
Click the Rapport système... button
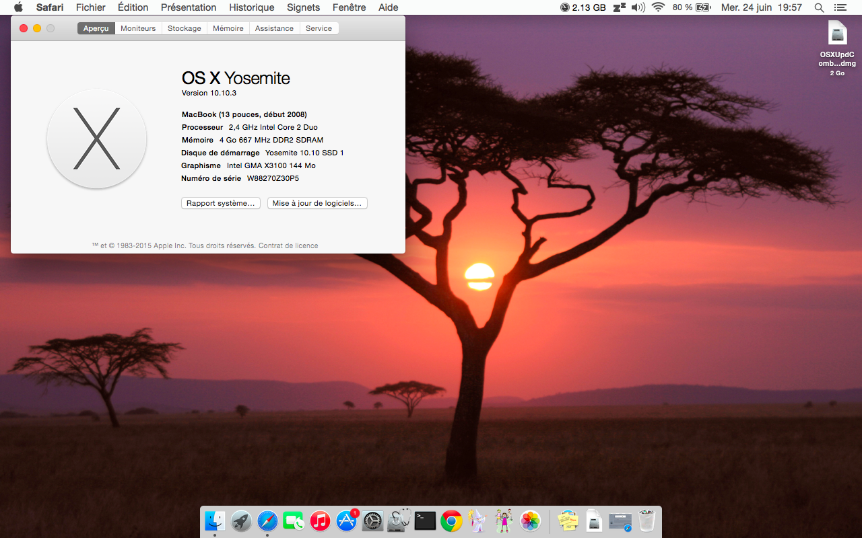pyautogui.click(x=221, y=203)
